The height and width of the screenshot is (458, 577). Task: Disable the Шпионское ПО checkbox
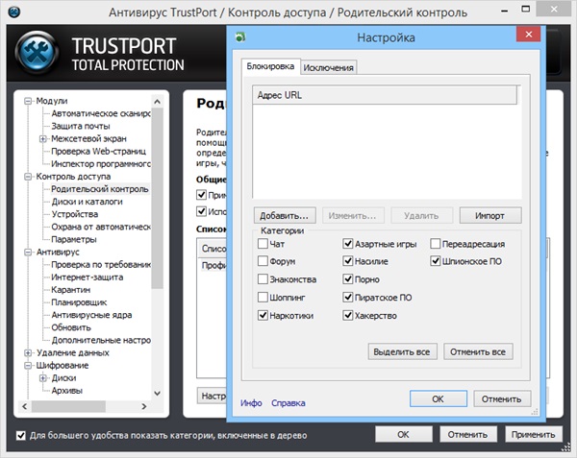pos(436,261)
